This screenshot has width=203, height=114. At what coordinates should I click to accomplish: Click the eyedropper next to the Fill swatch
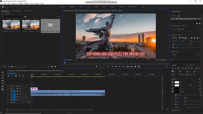pyautogui.click(x=200, y=82)
